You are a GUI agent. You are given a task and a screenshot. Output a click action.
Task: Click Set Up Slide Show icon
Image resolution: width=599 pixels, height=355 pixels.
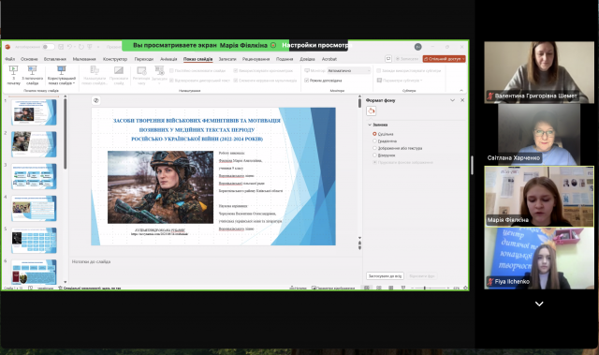(94, 70)
